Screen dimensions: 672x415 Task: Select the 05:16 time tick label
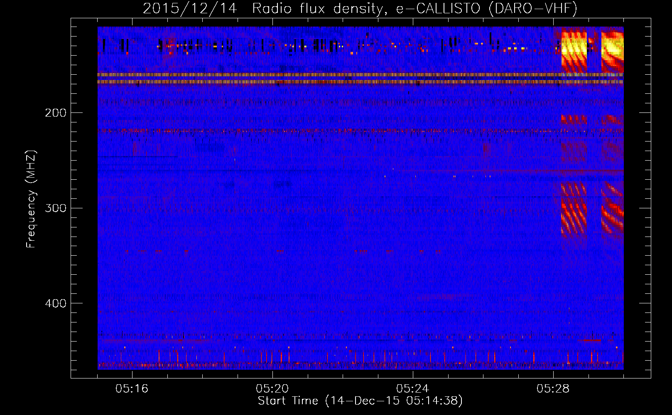132,389
